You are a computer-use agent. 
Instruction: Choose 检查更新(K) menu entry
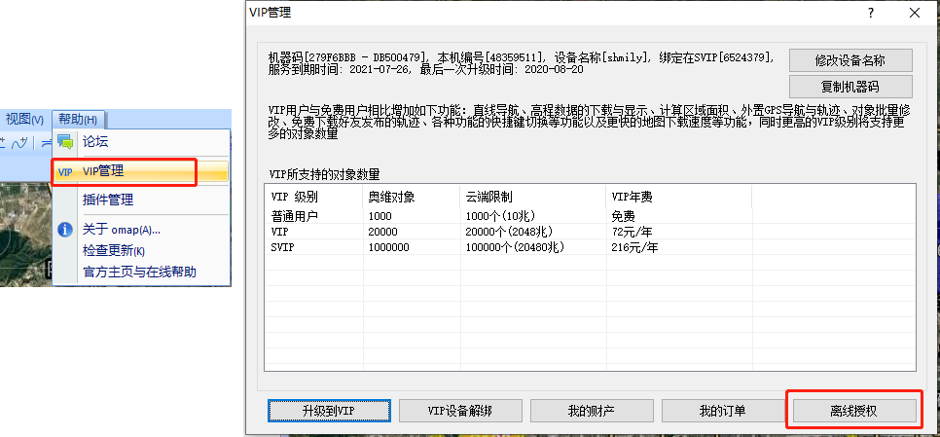click(x=114, y=250)
